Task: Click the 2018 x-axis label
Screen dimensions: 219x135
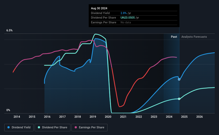Action: point(78,117)
